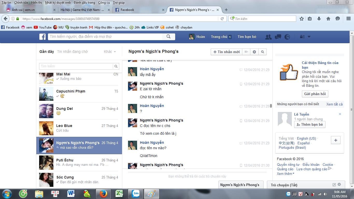Compose new chat message icon
The height and width of the screenshot is (199, 354).
tap(334, 185)
